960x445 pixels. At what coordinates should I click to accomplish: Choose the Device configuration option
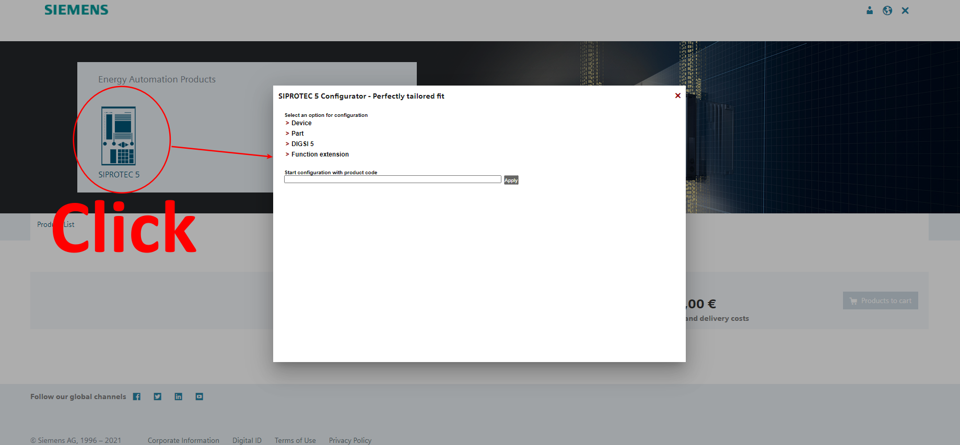pyautogui.click(x=301, y=123)
